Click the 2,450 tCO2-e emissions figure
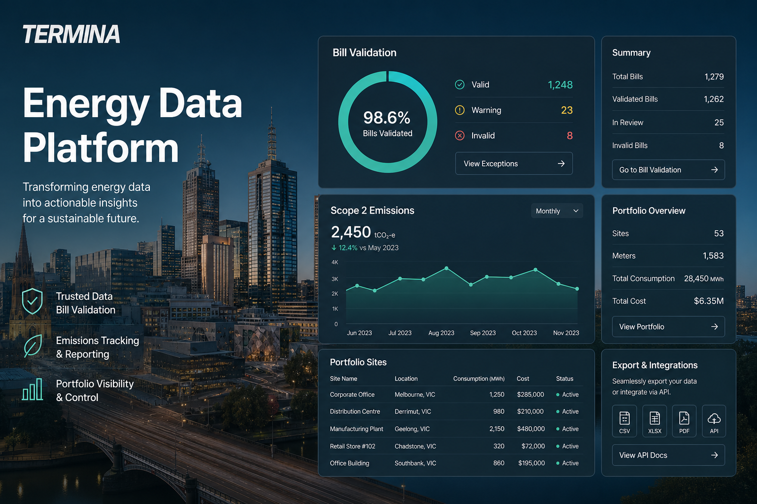The width and height of the screenshot is (757, 504). [x=363, y=232]
